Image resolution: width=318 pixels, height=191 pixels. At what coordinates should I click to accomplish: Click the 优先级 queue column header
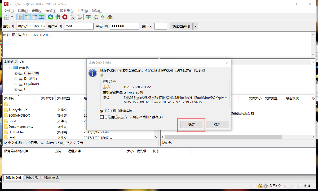coord(143,151)
